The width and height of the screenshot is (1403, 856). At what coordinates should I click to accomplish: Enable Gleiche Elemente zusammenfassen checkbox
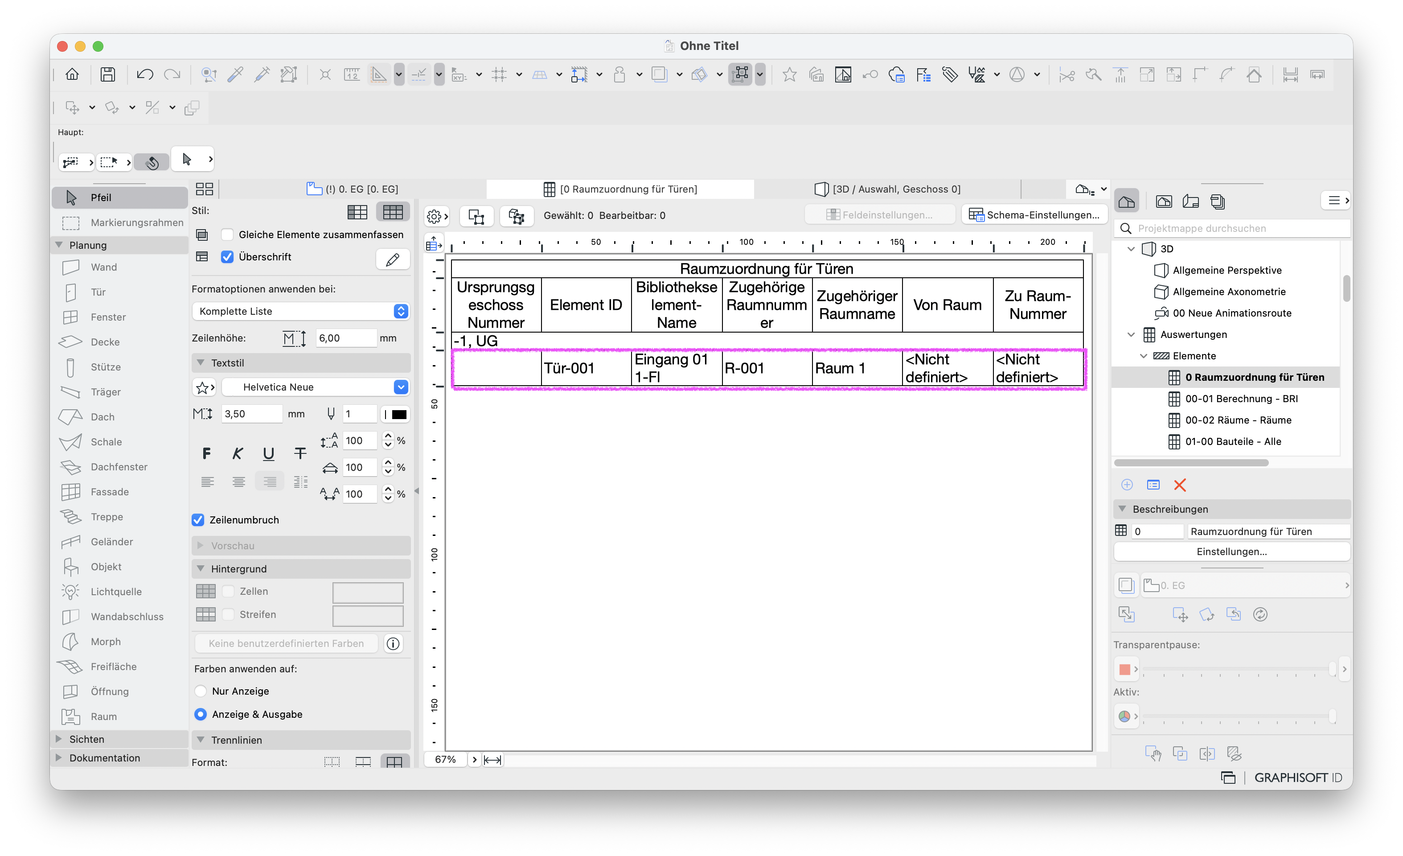click(x=228, y=235)
